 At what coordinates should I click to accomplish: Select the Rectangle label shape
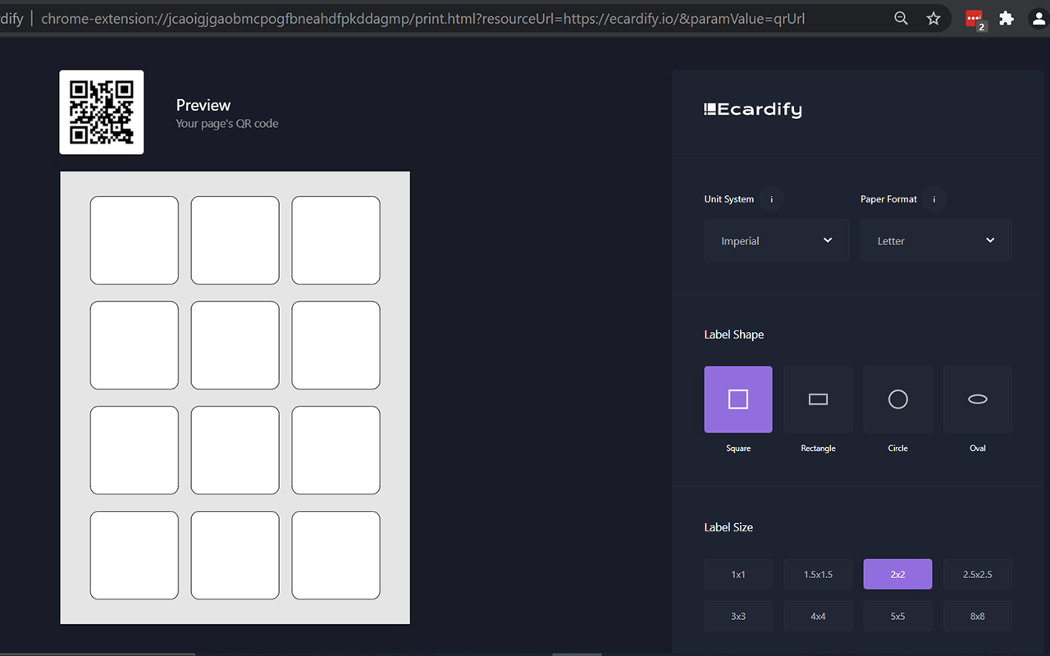click(818, 399)
